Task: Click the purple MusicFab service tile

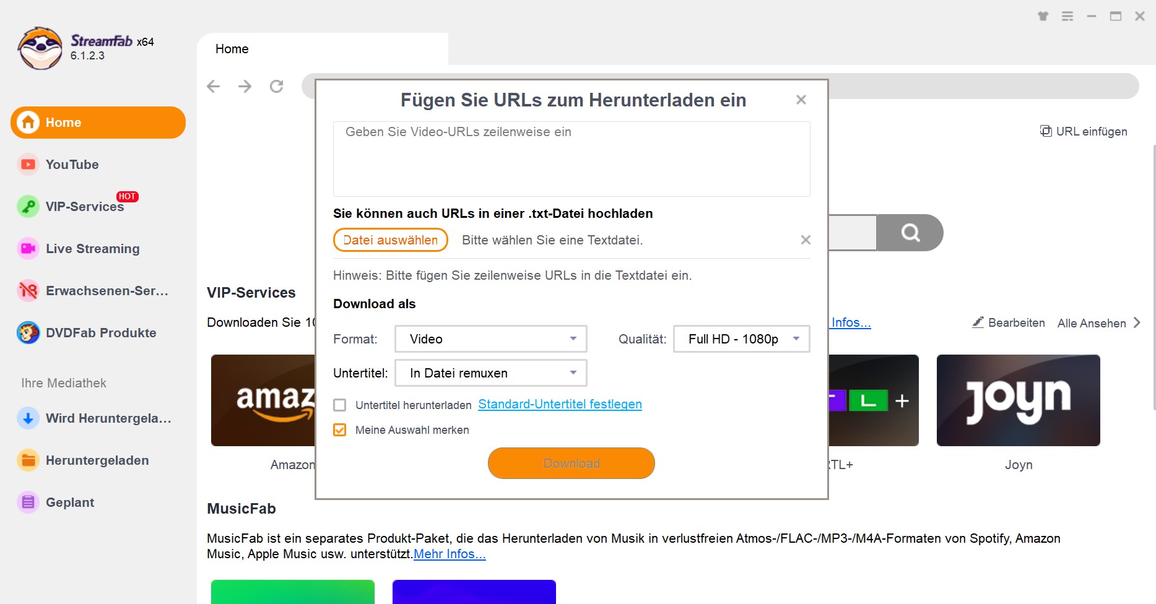Action: [474, 592]
